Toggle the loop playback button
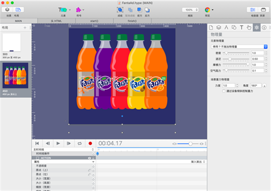The width and height of the screenshot is (271, 191). click(x=79, y=143)
